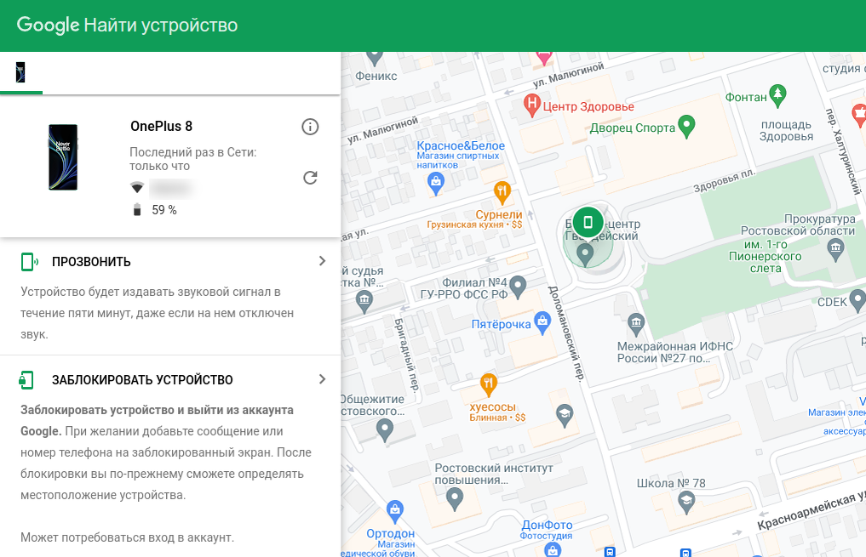Image resolution: width=866 pixels, height=557 pixels.
Task: Expand the ПРОЗВОНИТЬ chevron arrow
Action: coord(323,261)
